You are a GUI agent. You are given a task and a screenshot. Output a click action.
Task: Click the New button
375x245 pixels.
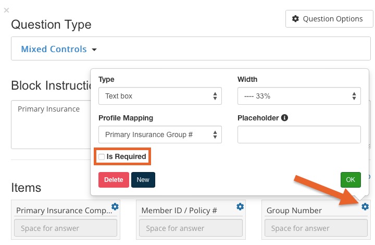[143, 180]
